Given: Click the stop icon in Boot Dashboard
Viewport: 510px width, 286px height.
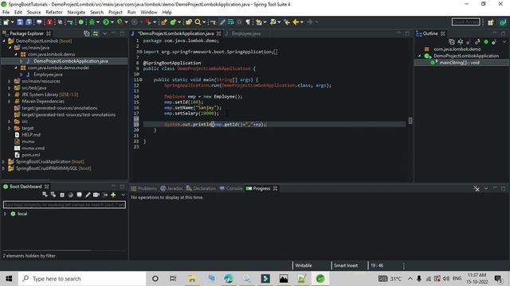Looking at the screenshot, I should pos(62,195).
